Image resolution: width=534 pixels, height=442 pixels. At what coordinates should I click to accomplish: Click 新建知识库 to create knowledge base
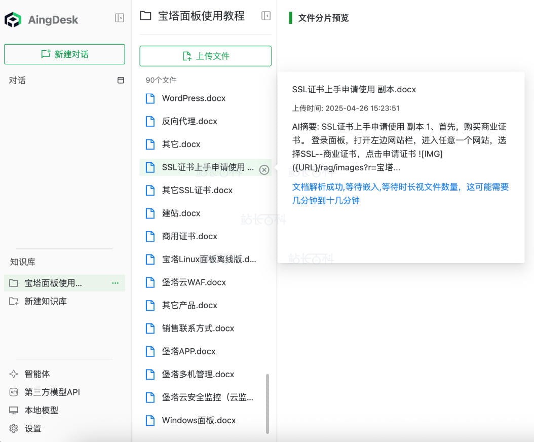pos(64,301)
